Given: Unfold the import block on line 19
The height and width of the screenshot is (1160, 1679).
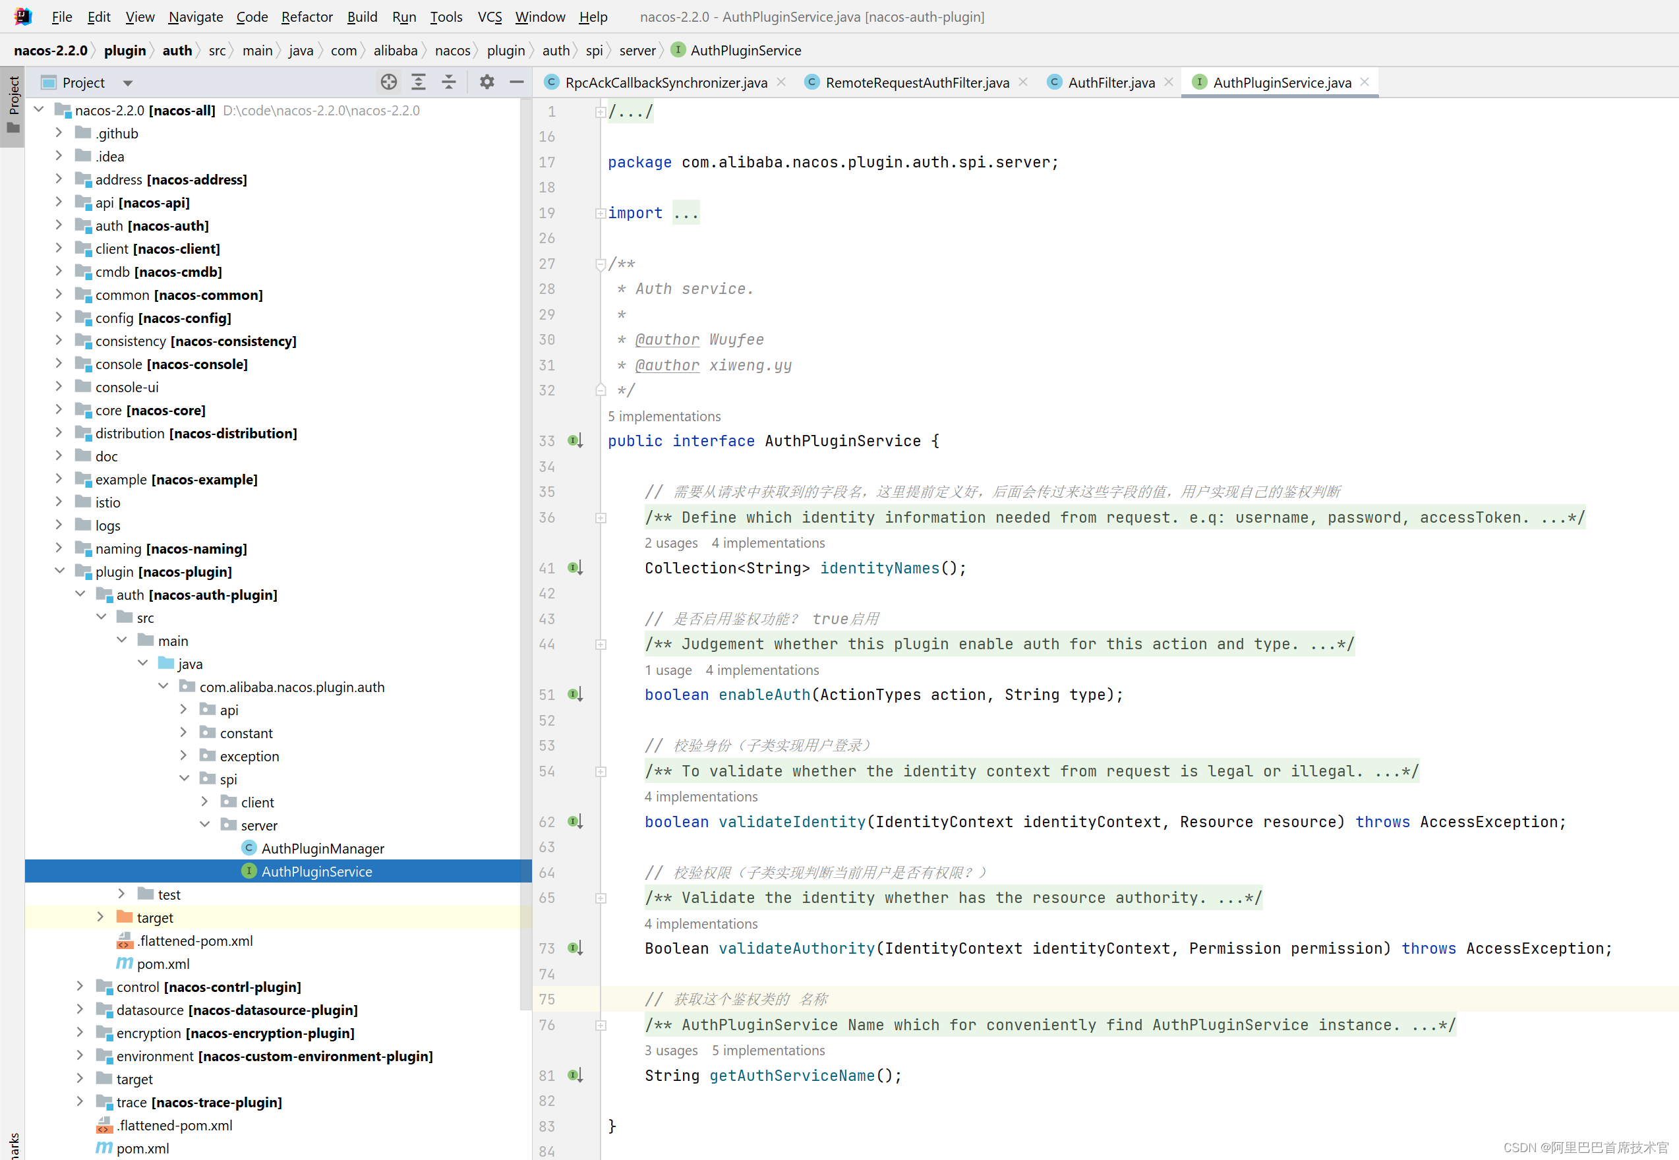Looking at the screenshot, I should tap(601, 213).
